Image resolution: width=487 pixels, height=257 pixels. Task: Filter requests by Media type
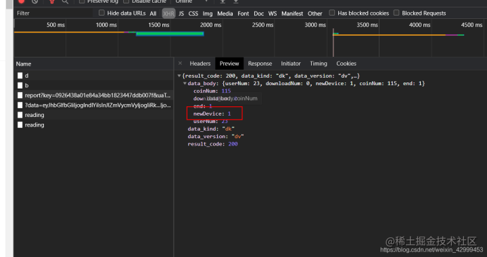pyautogui.click(x=225, y=14)
